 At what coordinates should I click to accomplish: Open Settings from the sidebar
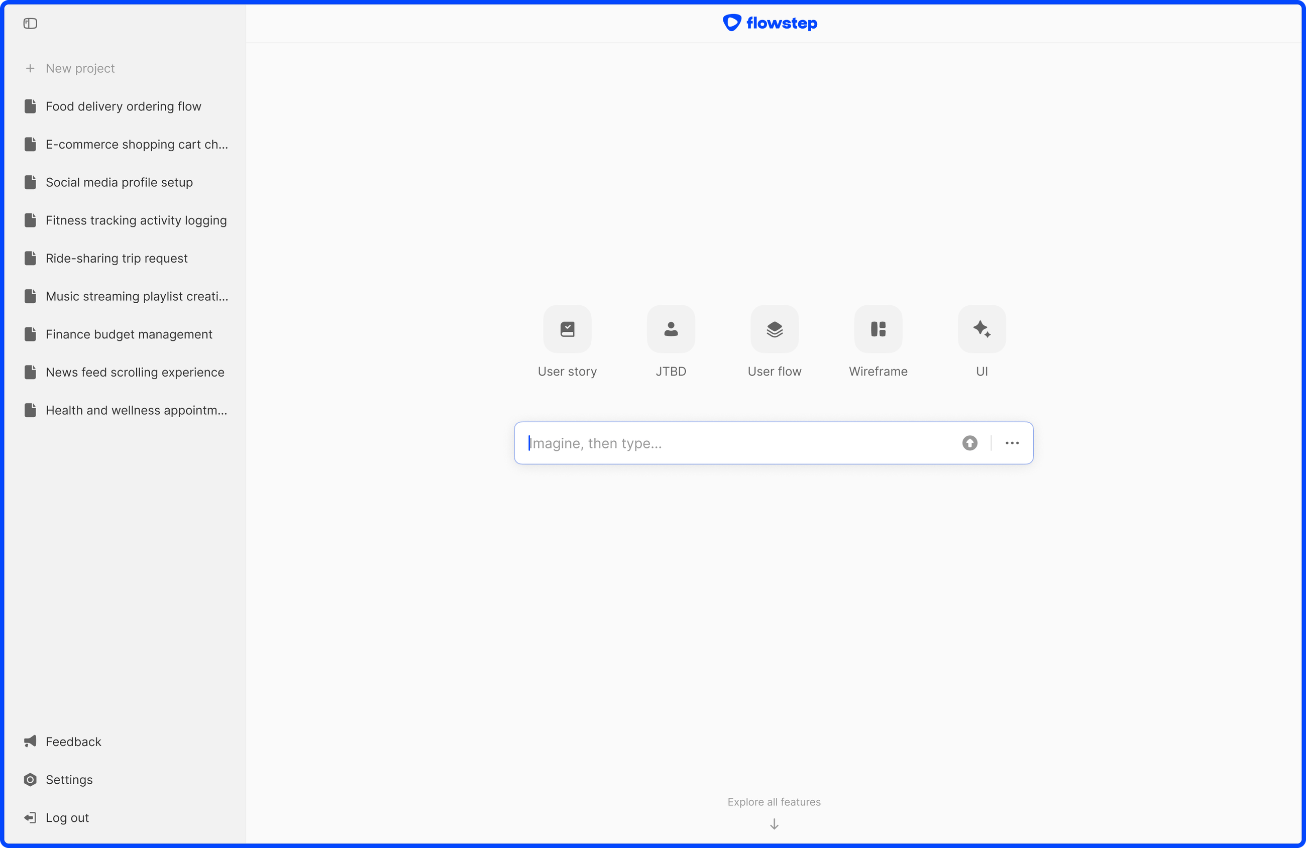tap(69, 779)
